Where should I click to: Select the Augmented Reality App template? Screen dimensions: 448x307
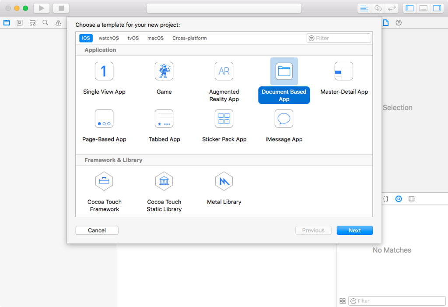[x=224, y=71]
